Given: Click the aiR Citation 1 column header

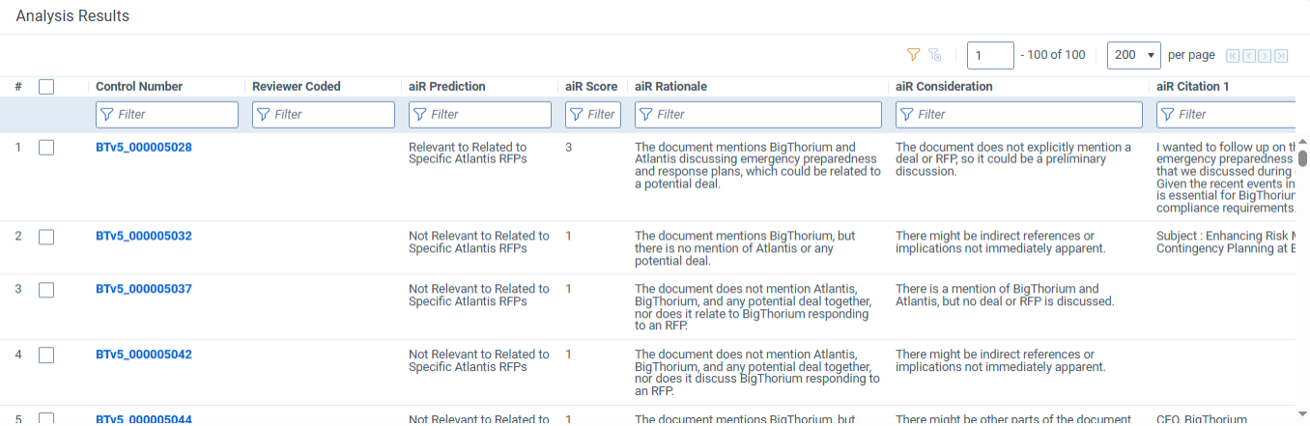Looking at the screenshot, I should click(1193, 87).
